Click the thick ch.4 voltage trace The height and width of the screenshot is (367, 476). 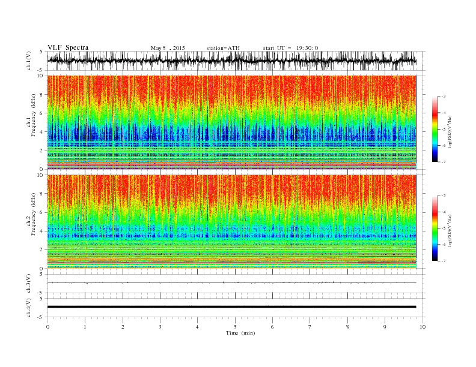point(231,307)
